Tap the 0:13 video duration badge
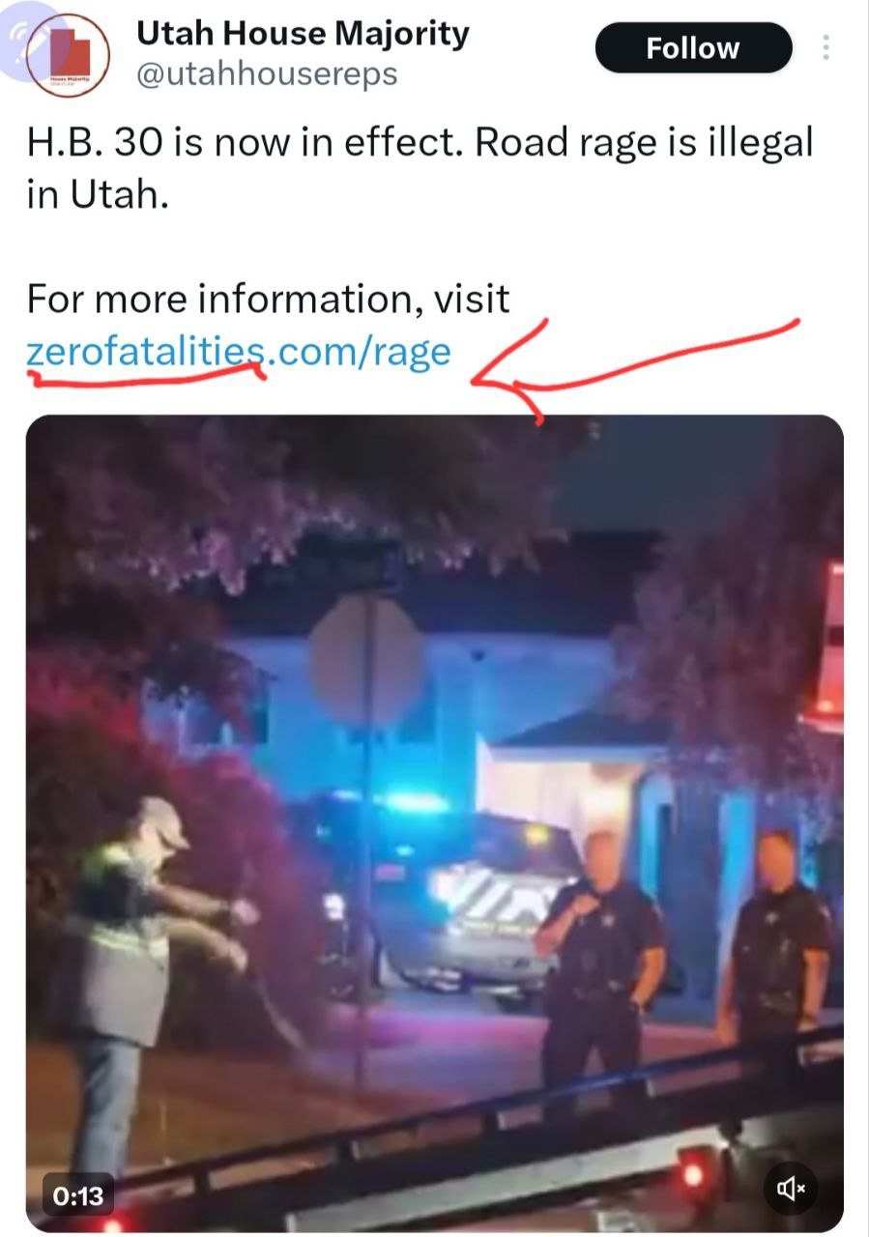 coord(77,1195)
